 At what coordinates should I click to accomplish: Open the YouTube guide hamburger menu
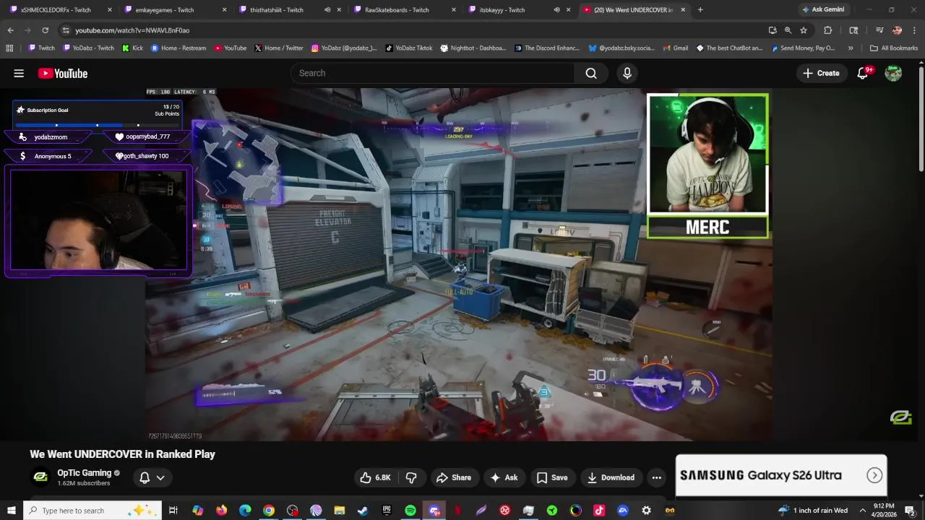pyautogui.click(x=19, y=73)
